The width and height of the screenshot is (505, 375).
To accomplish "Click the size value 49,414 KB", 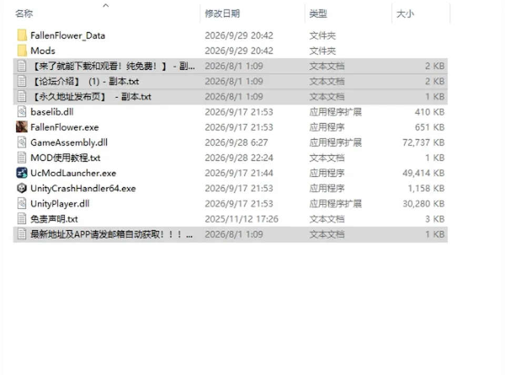I will tap(423, 173).
